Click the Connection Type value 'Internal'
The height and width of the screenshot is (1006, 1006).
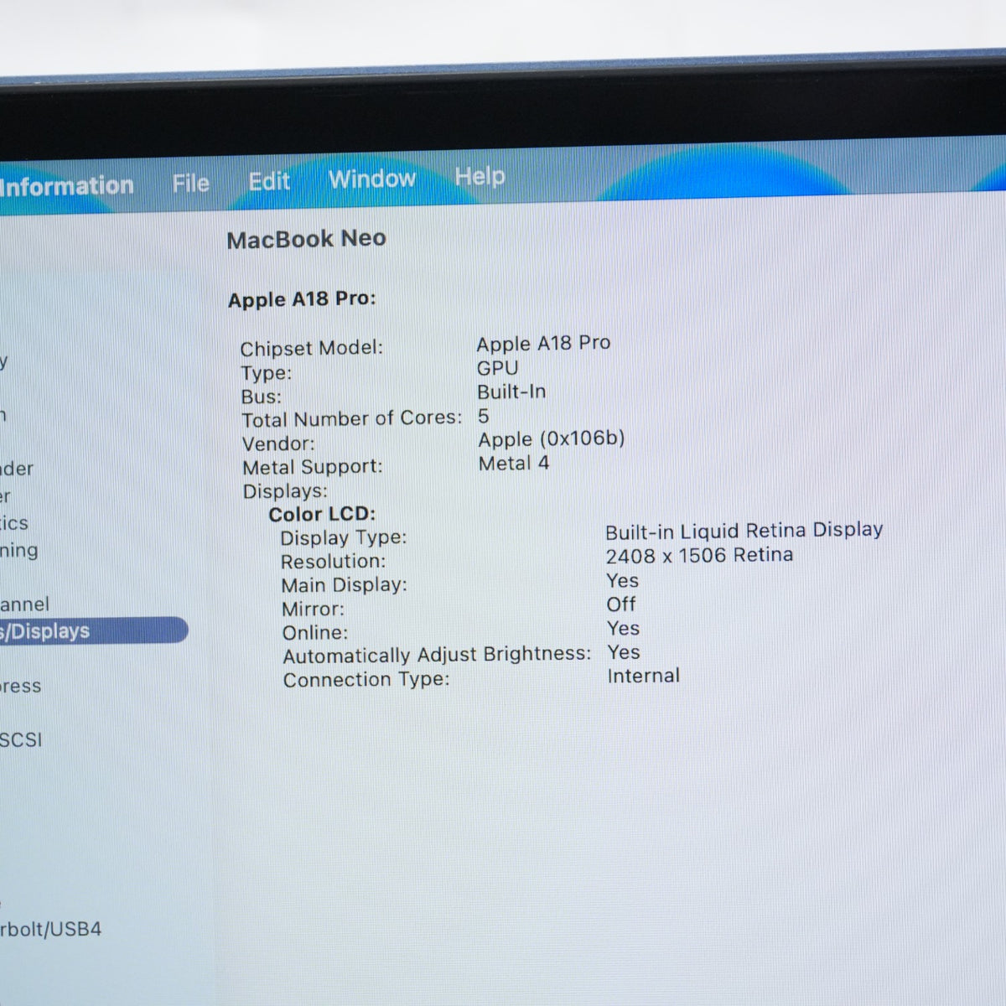click(x=644, y=676)
